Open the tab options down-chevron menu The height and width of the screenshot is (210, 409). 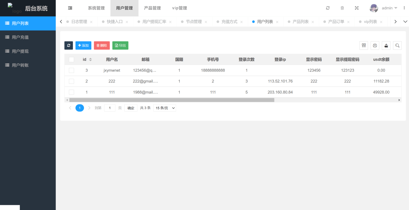click(x=405, y=22)
